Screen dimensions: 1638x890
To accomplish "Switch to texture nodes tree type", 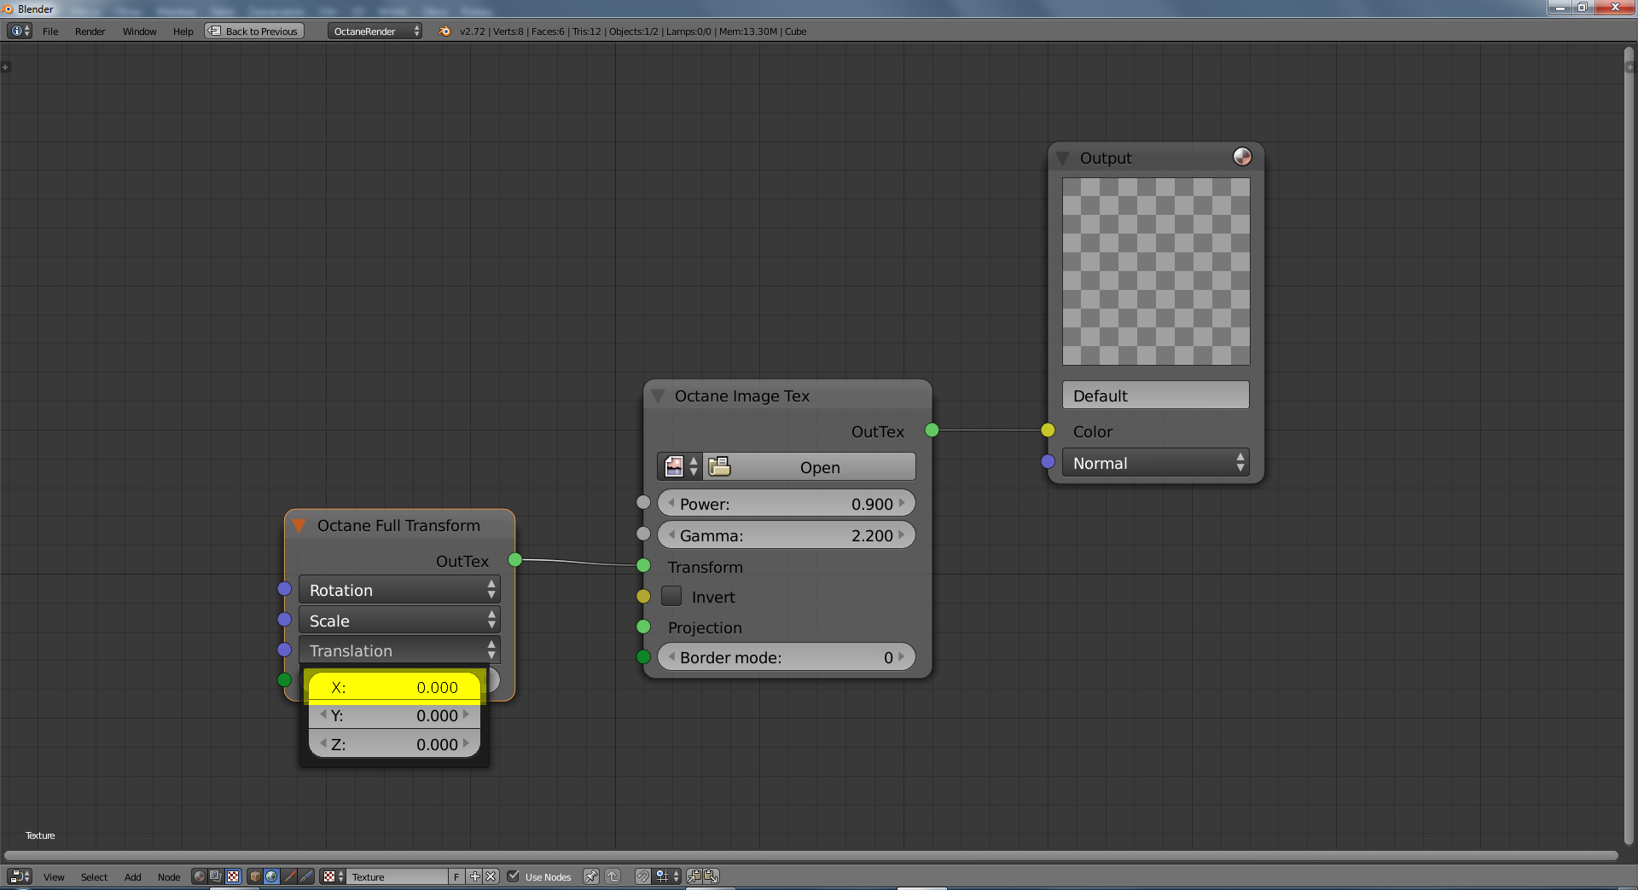I will click(x=233, y=876).
